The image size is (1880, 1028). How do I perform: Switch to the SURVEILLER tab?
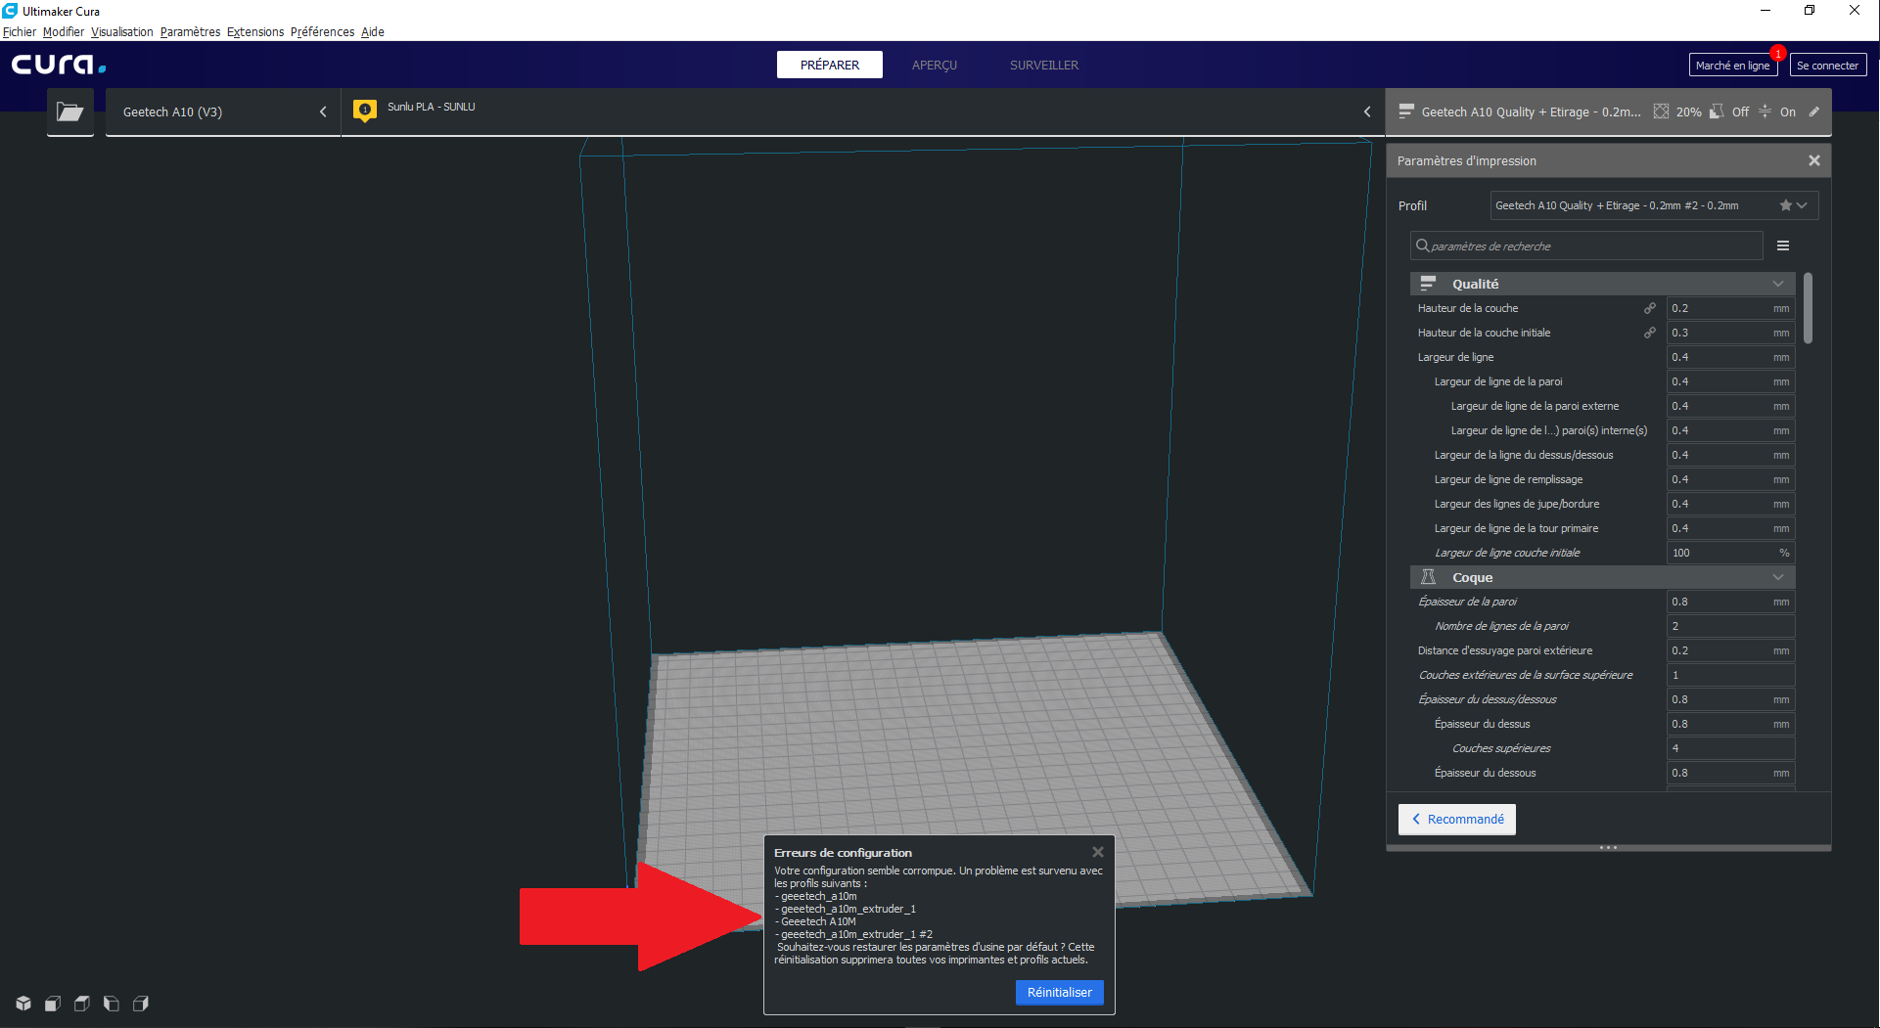pyautogui.click(x=1044, y=65)
